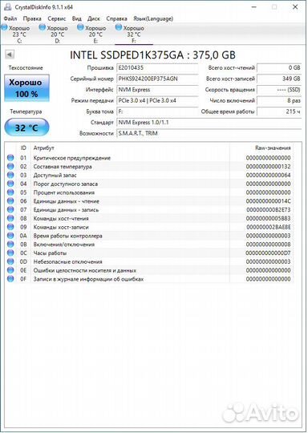Click the Стандарт field NVM Express 1.0/1.1

pos(209,123)
